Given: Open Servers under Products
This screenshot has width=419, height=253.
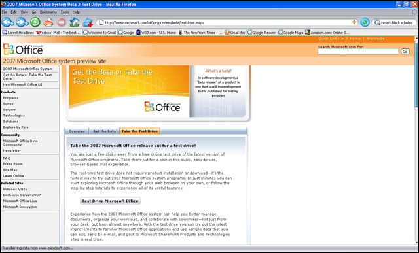Looking at the screenshot, I should point(9,110).
